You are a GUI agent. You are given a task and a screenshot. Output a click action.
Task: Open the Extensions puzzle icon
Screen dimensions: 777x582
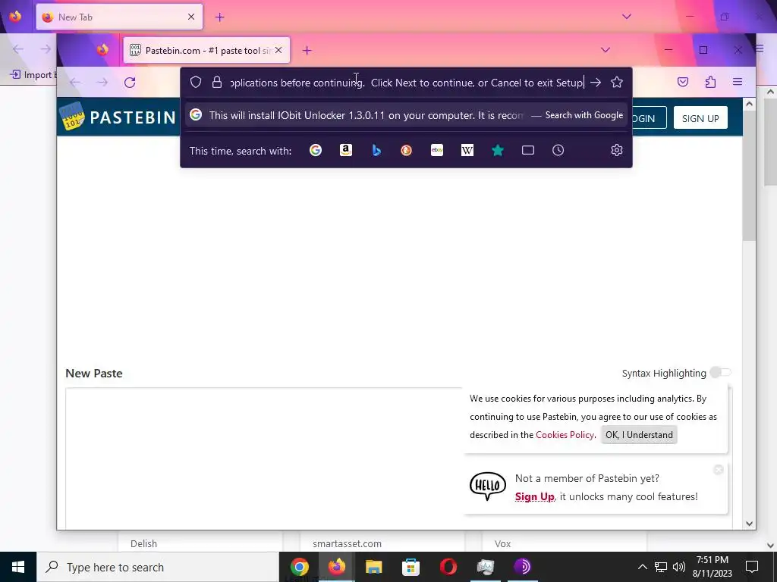[x=710, y=82]
